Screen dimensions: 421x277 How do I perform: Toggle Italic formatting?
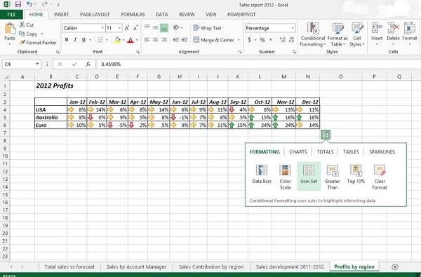point(75,40)
